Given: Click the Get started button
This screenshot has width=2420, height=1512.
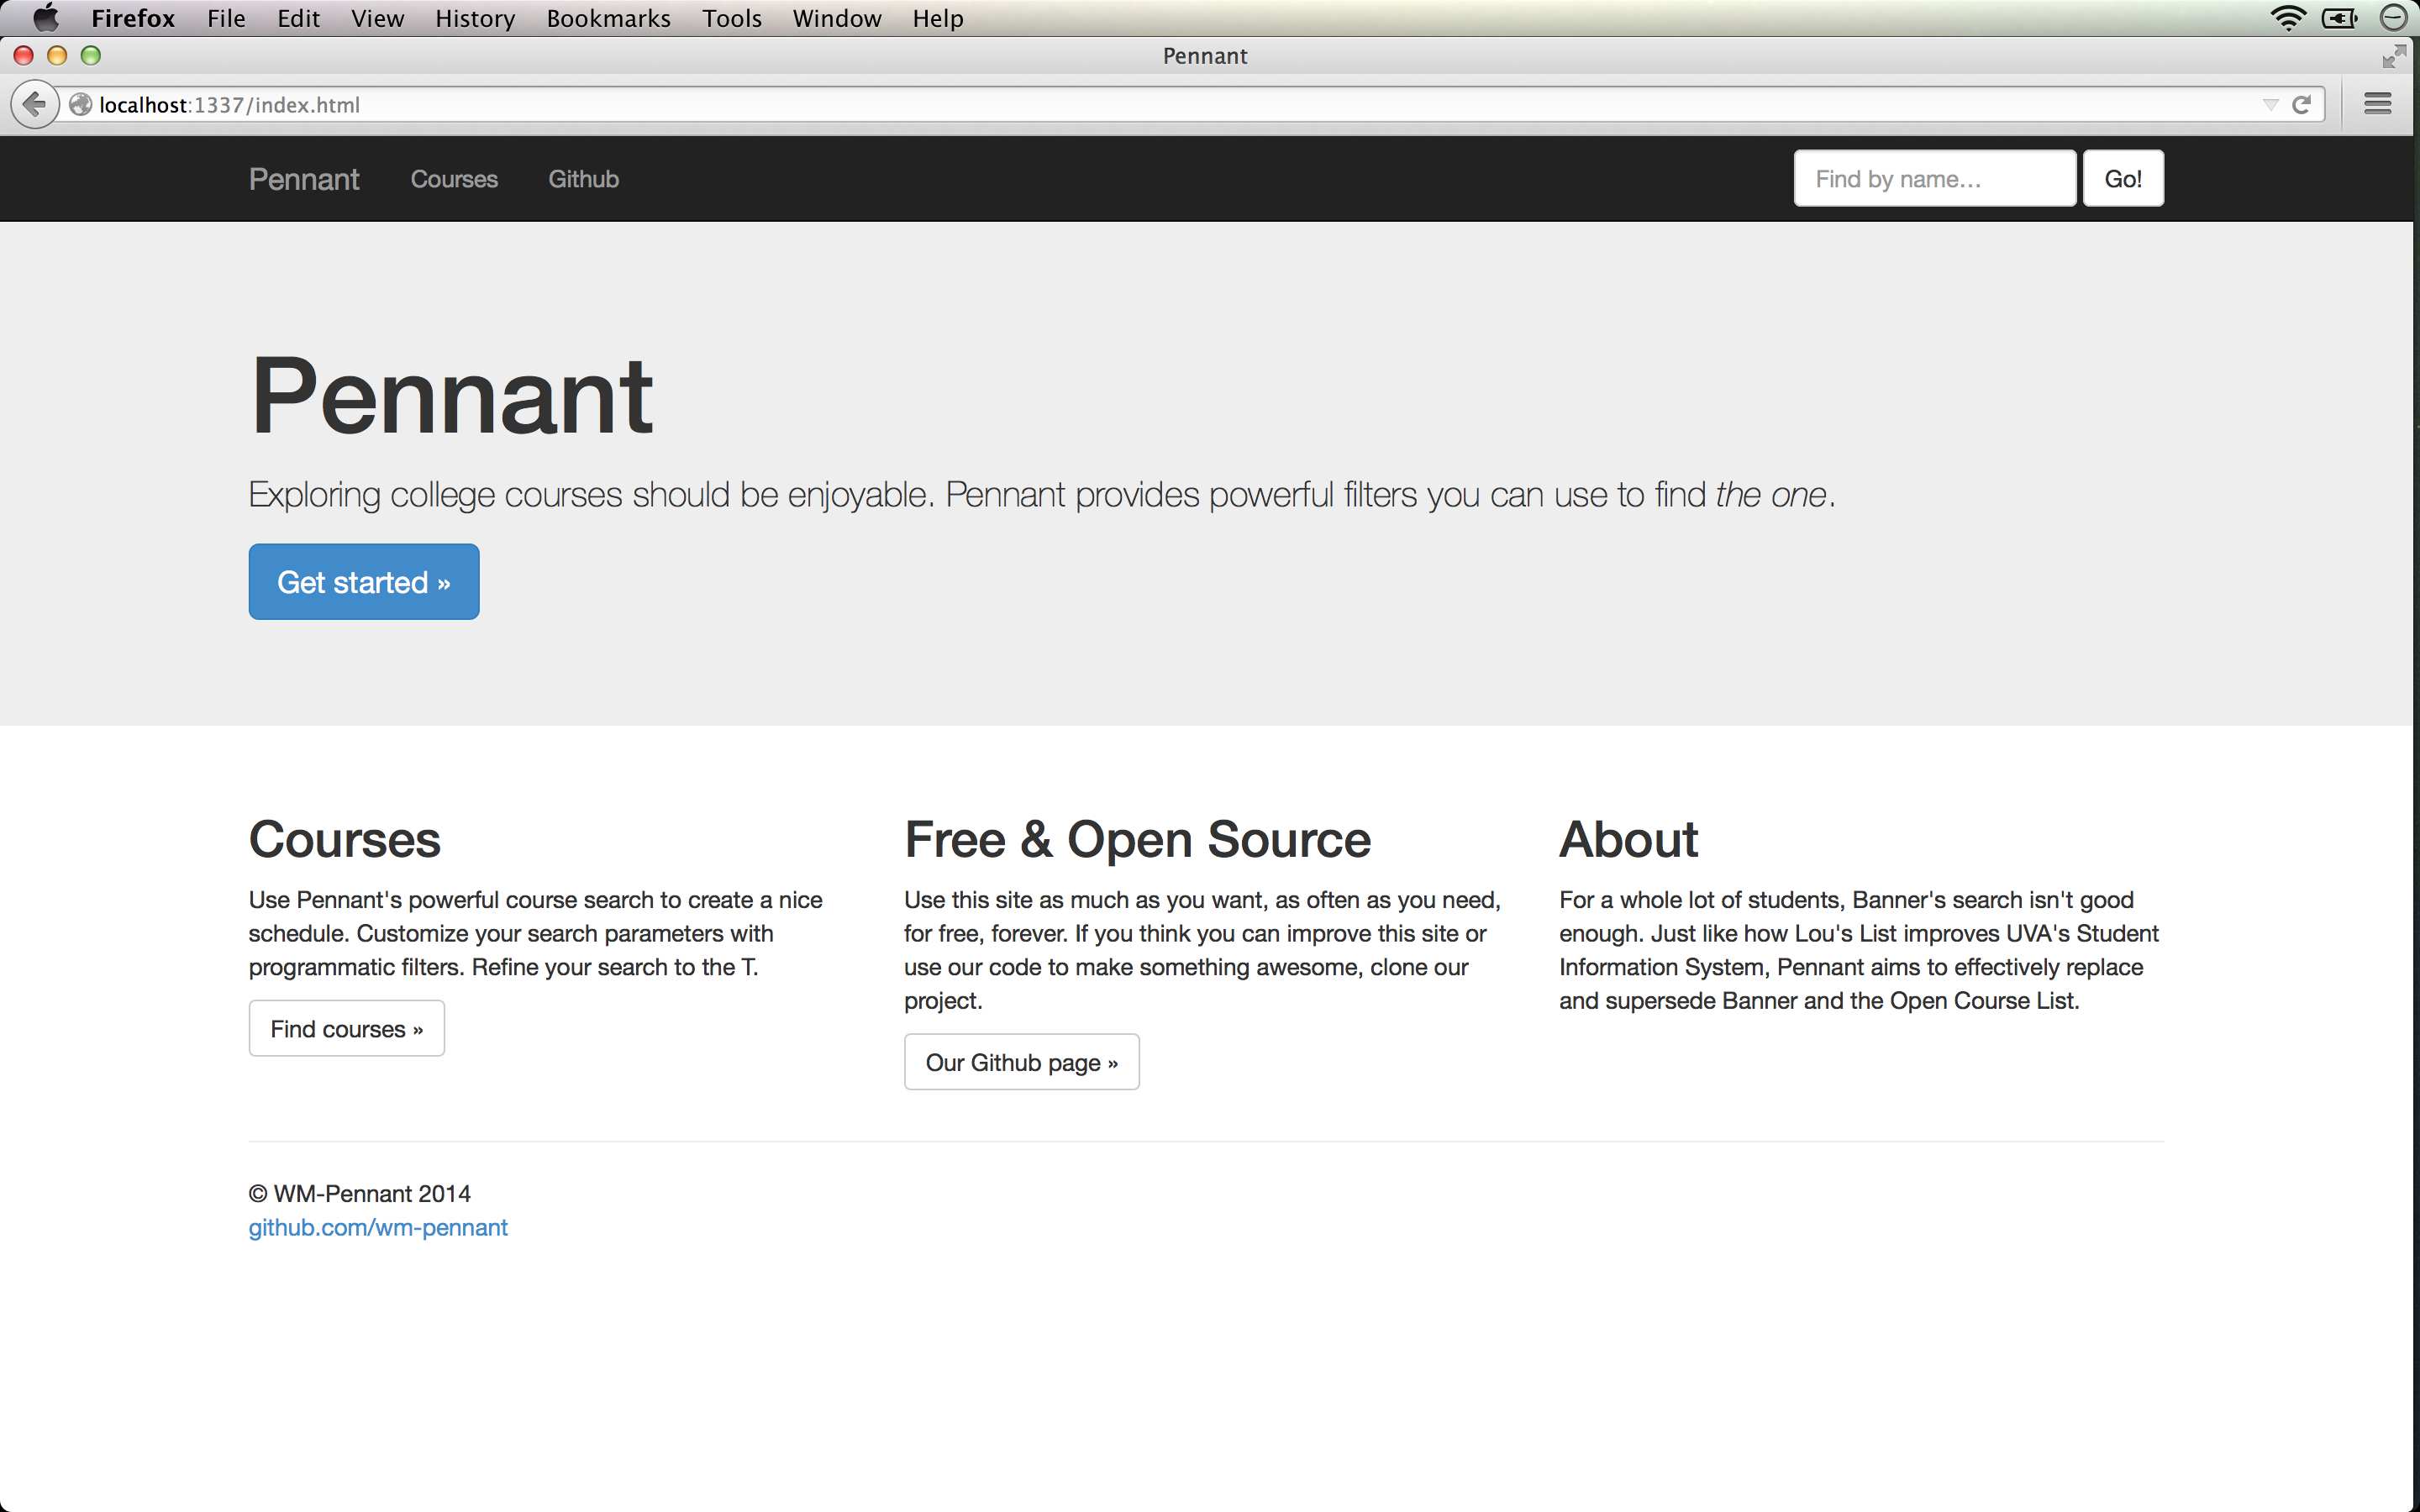Looking at the screenshot, I should click(363, 581).
